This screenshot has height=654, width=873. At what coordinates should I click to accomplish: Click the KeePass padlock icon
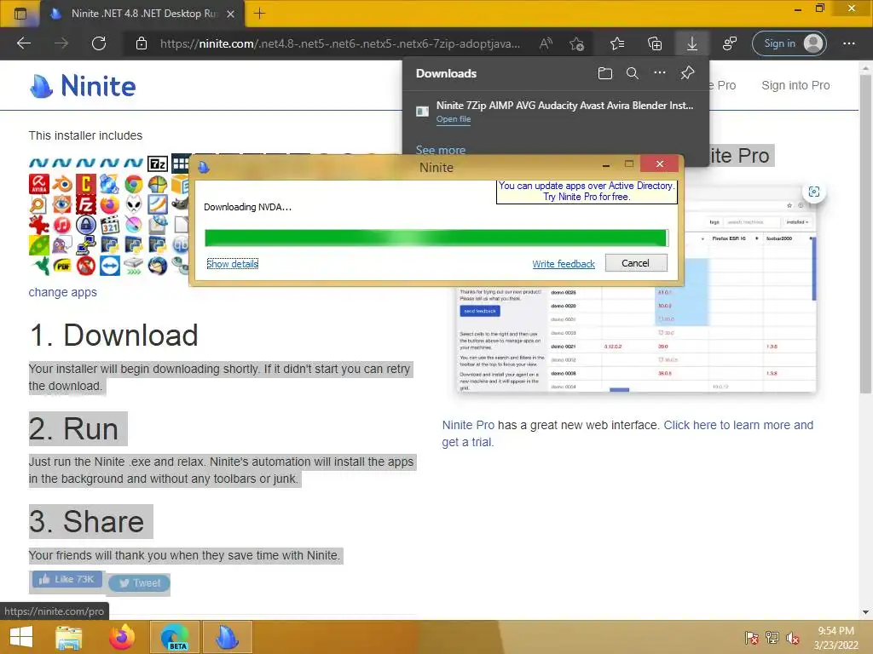(x=86, y=225)
